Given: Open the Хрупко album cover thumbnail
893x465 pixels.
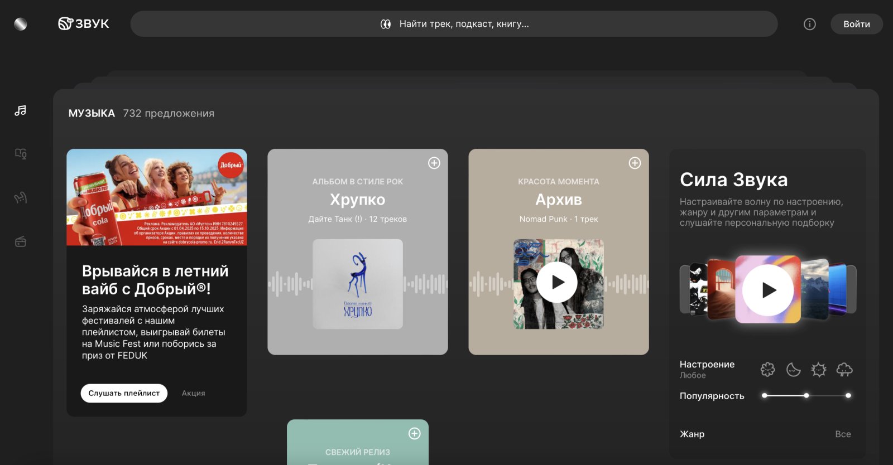Looking at the screenshot, I should [358, 284].
